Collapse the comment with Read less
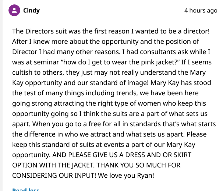This screenshot has height=191, width=223. (x=26, y=190)
